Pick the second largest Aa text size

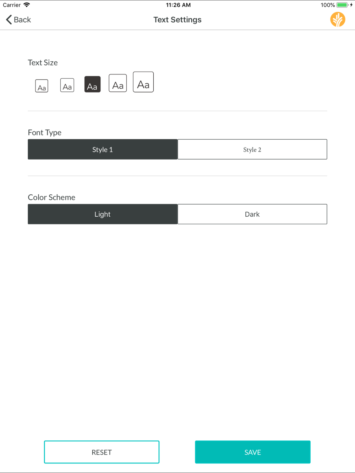[118, 83]
